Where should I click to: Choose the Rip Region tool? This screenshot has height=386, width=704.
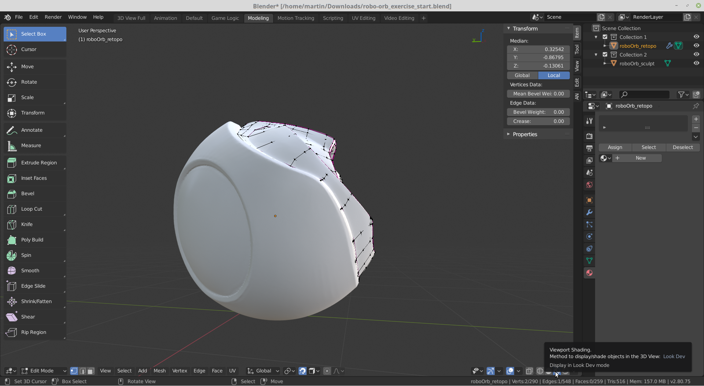[x=35, y=332]
